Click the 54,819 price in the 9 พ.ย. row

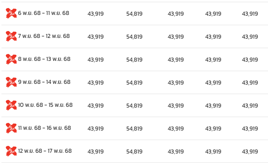click(x=134, y=83)
